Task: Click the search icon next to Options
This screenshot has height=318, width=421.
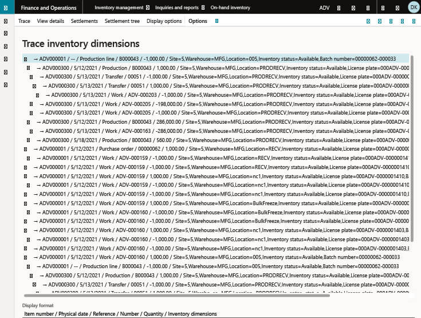Action: pos(216,21)
